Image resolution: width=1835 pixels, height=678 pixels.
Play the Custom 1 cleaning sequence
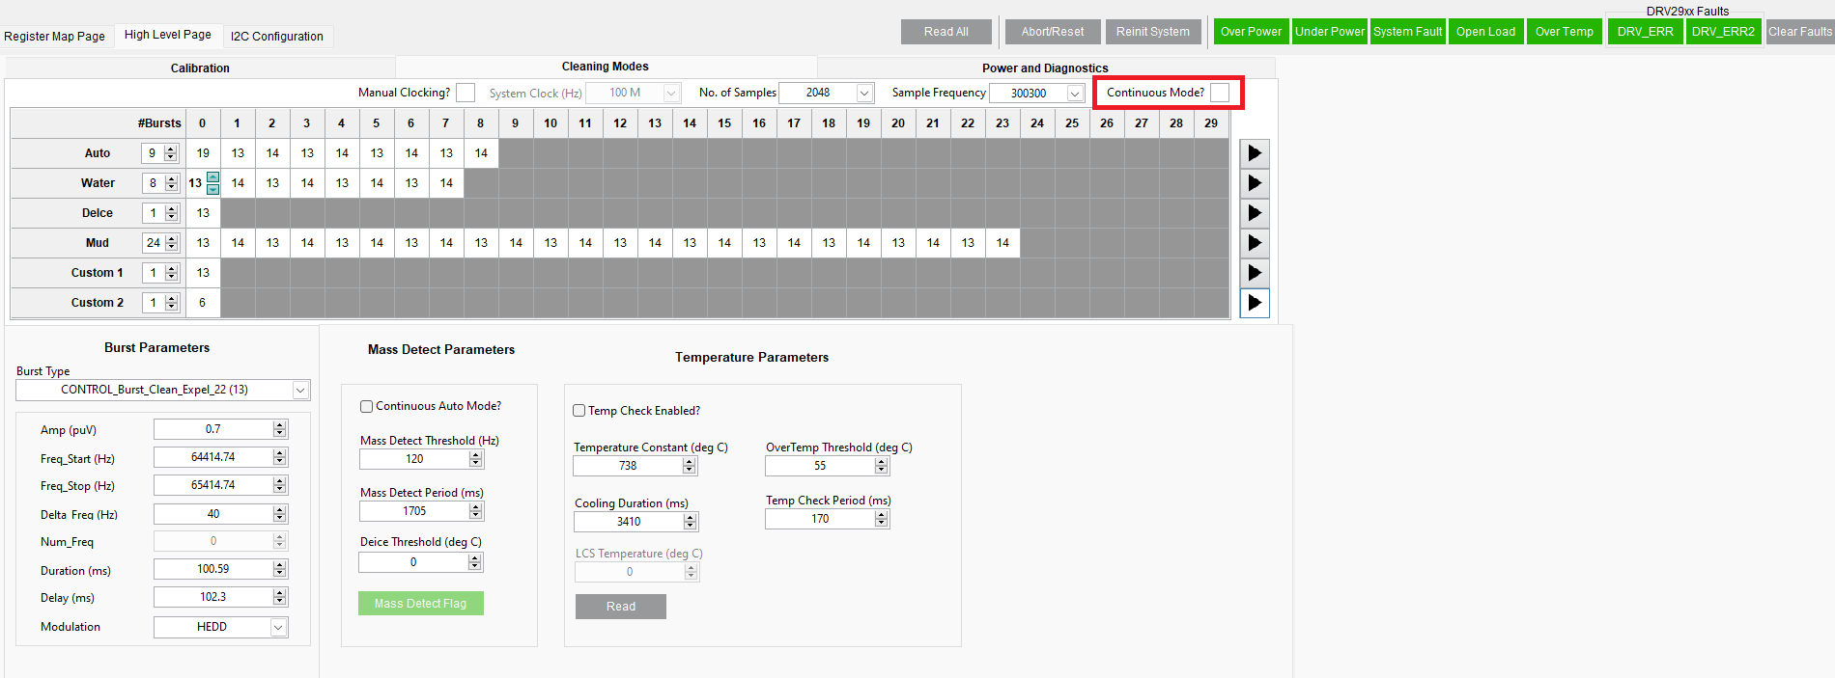1254,273
